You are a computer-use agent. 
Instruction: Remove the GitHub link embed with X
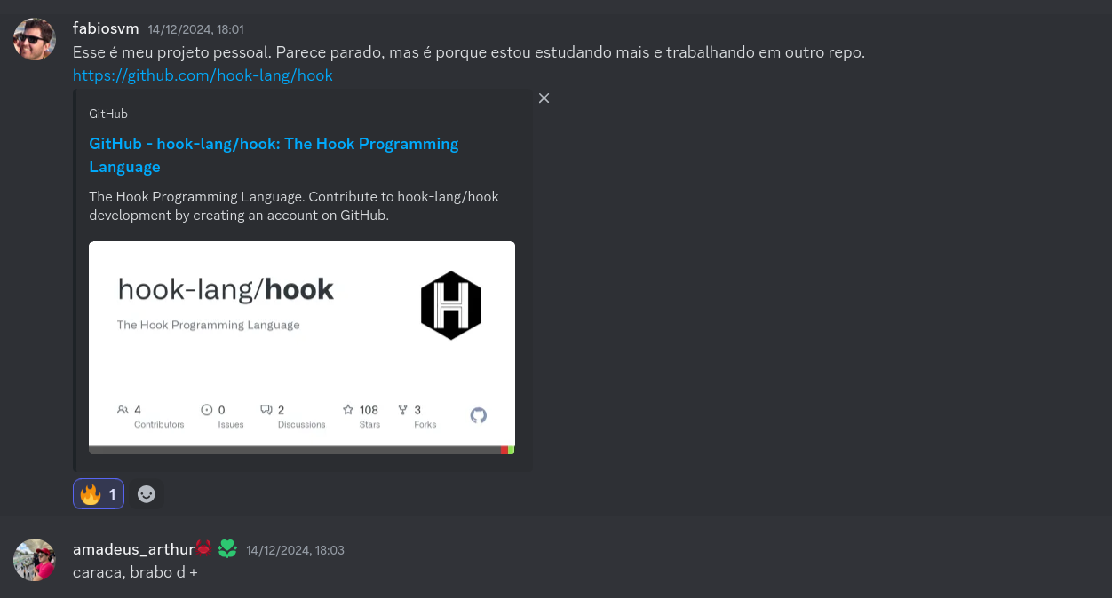click(544, 98)
